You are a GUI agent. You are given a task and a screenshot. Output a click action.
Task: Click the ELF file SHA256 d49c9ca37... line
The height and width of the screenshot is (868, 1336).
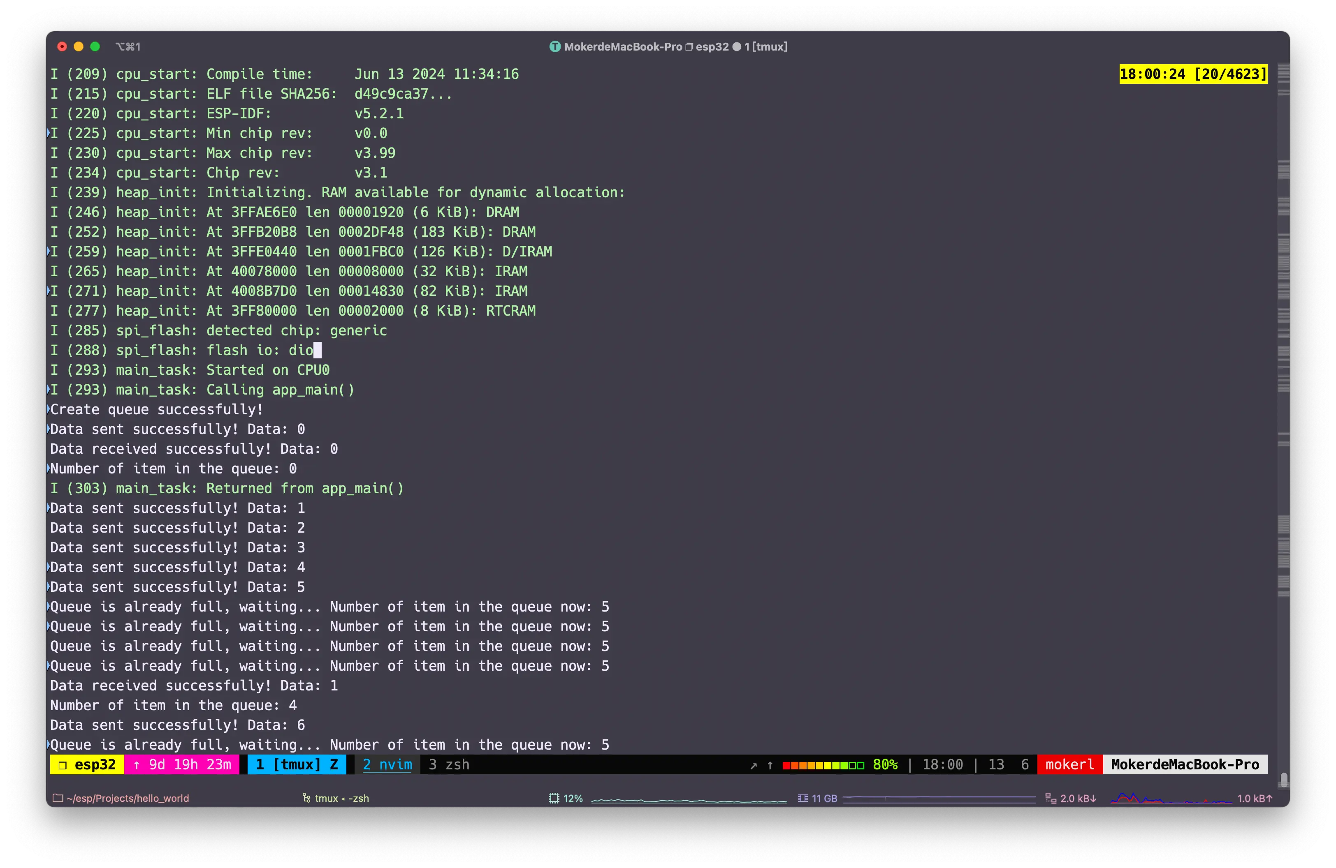(251, 94)
